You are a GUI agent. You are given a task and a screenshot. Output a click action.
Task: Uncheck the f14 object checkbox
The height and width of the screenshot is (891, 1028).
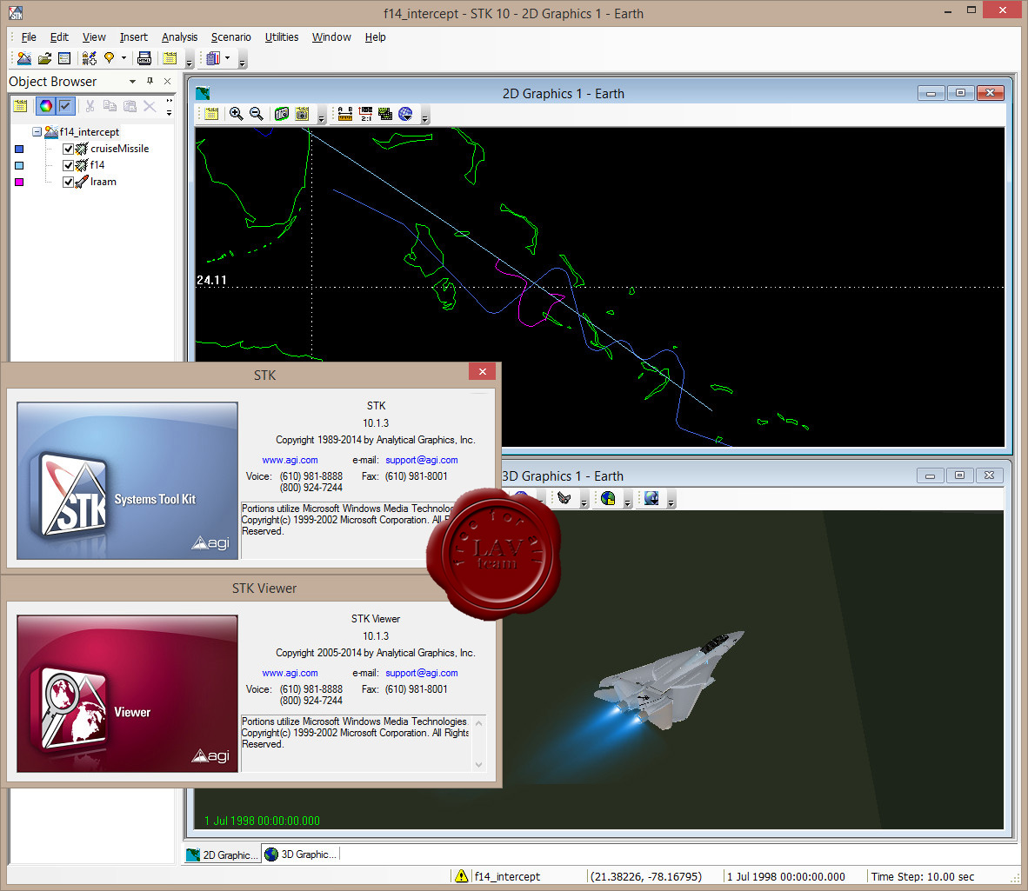[68, 165]
